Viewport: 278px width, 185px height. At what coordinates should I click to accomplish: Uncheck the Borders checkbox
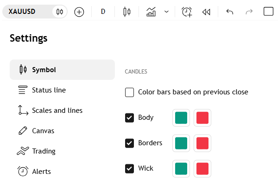click(129, 143)
